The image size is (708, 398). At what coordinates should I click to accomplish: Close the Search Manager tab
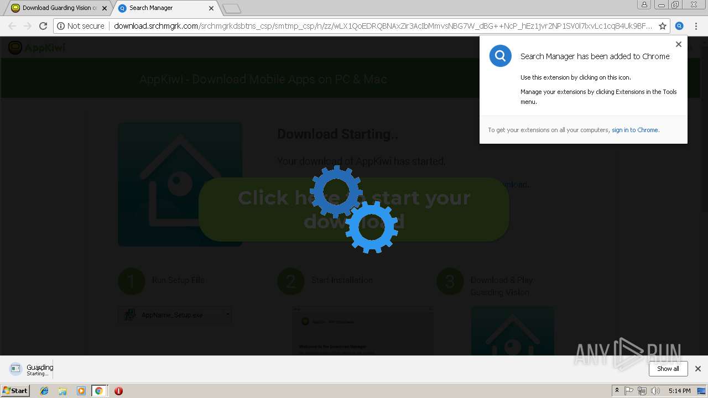[x=211, y=8]
